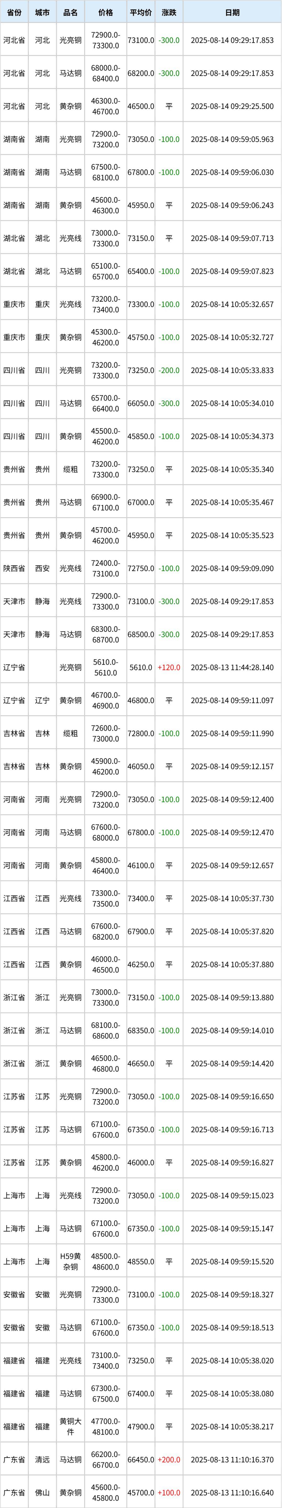
Task: Click price range 67500.0-68100.0 in the 湖南 row
Action: pos(106,173)
